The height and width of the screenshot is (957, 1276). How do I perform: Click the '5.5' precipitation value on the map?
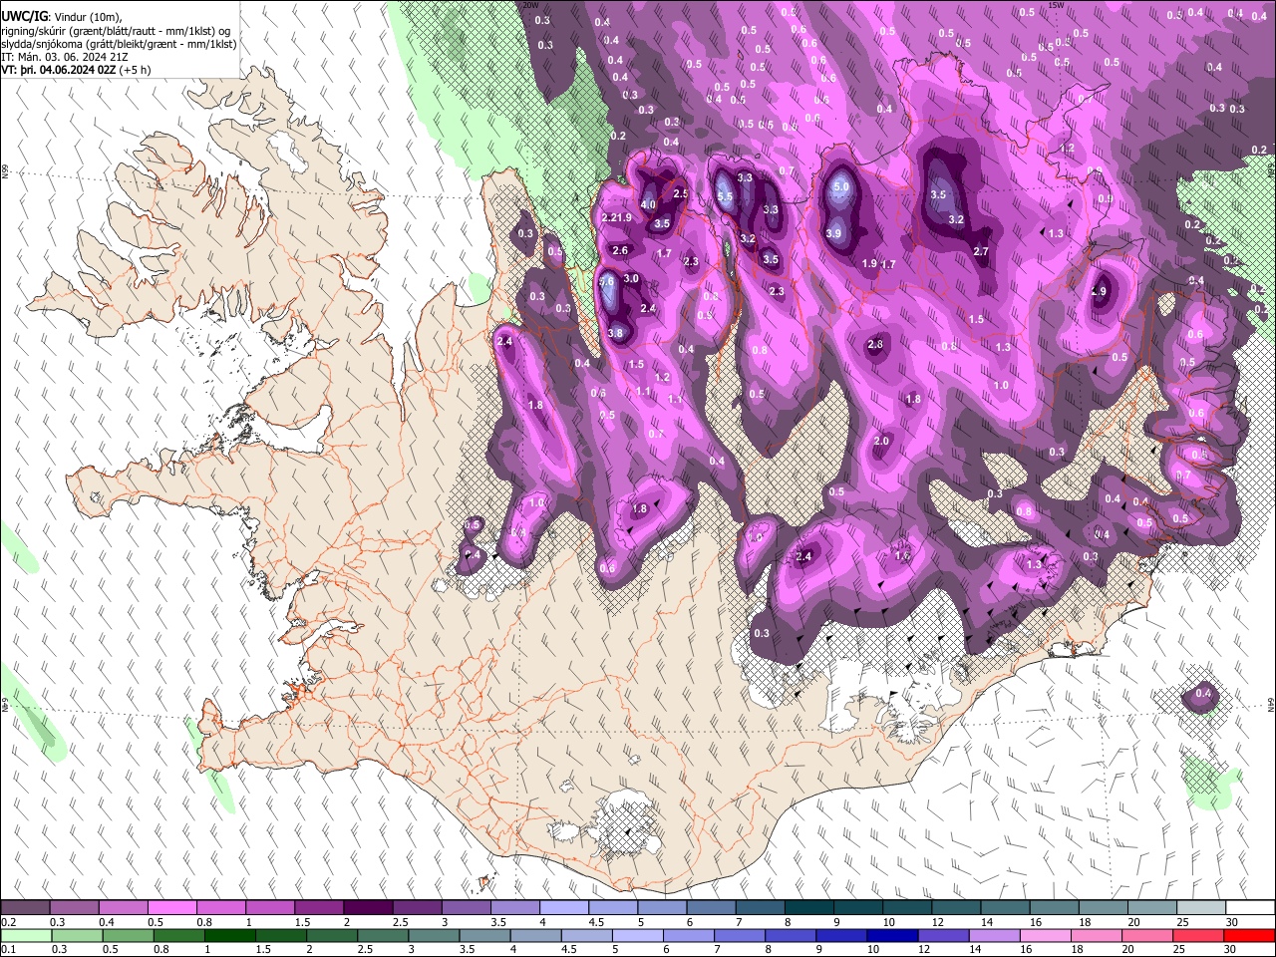point(725,197)
